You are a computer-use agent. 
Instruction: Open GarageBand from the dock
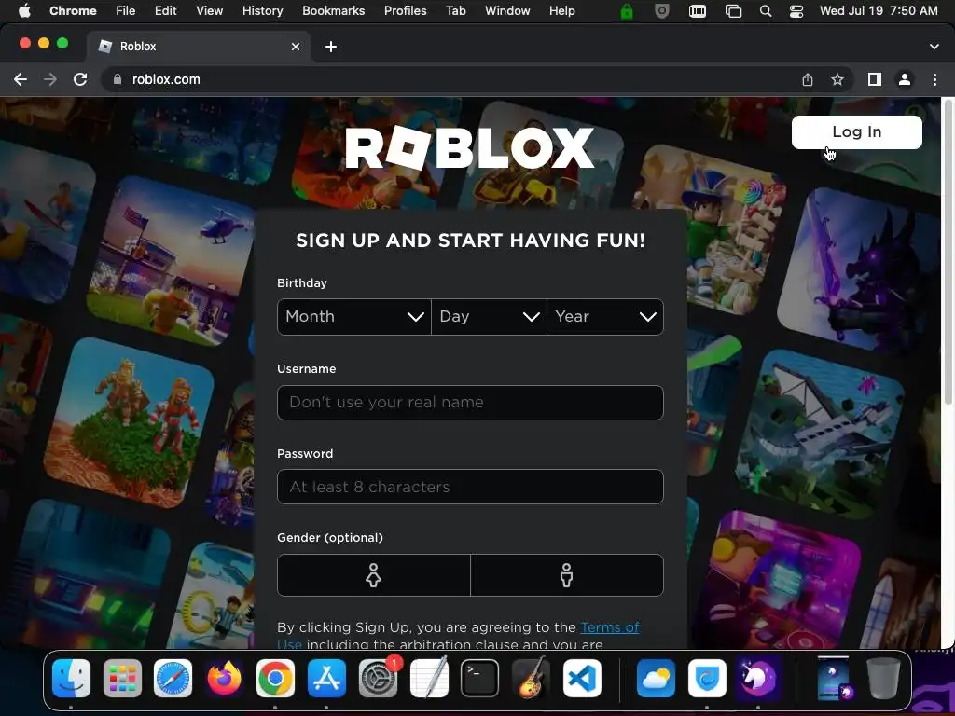pos(531,679)
